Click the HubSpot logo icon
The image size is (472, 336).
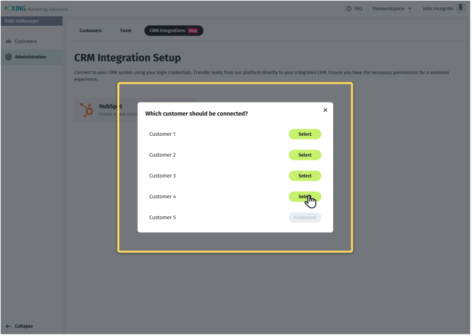coord(87,110)
